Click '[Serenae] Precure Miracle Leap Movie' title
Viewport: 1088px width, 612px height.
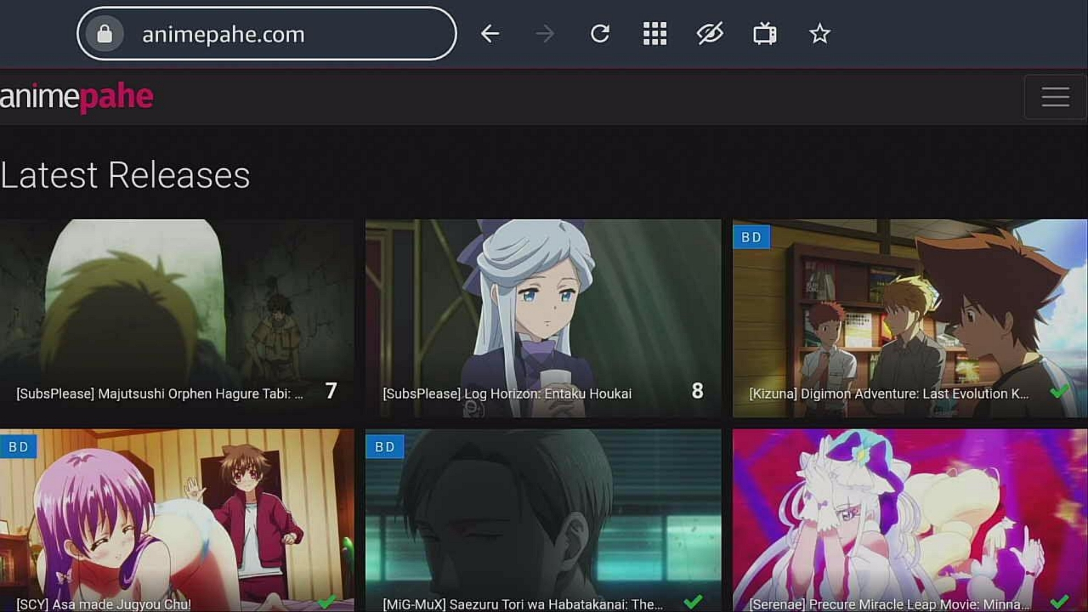coord(889,604)
